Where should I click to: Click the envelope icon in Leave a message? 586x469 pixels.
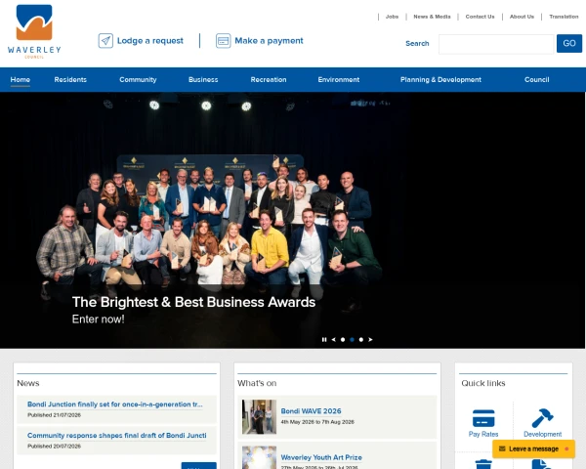click(502, 448)
